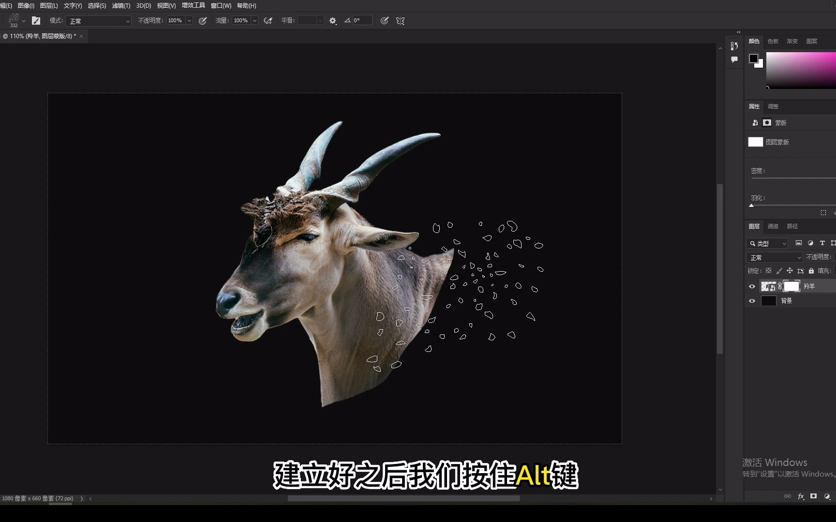Image resolution: width=836 pixels, height=522 pixels.
Task: Open the brush preset picker showing size 332
Action: (x=16, y=20)
